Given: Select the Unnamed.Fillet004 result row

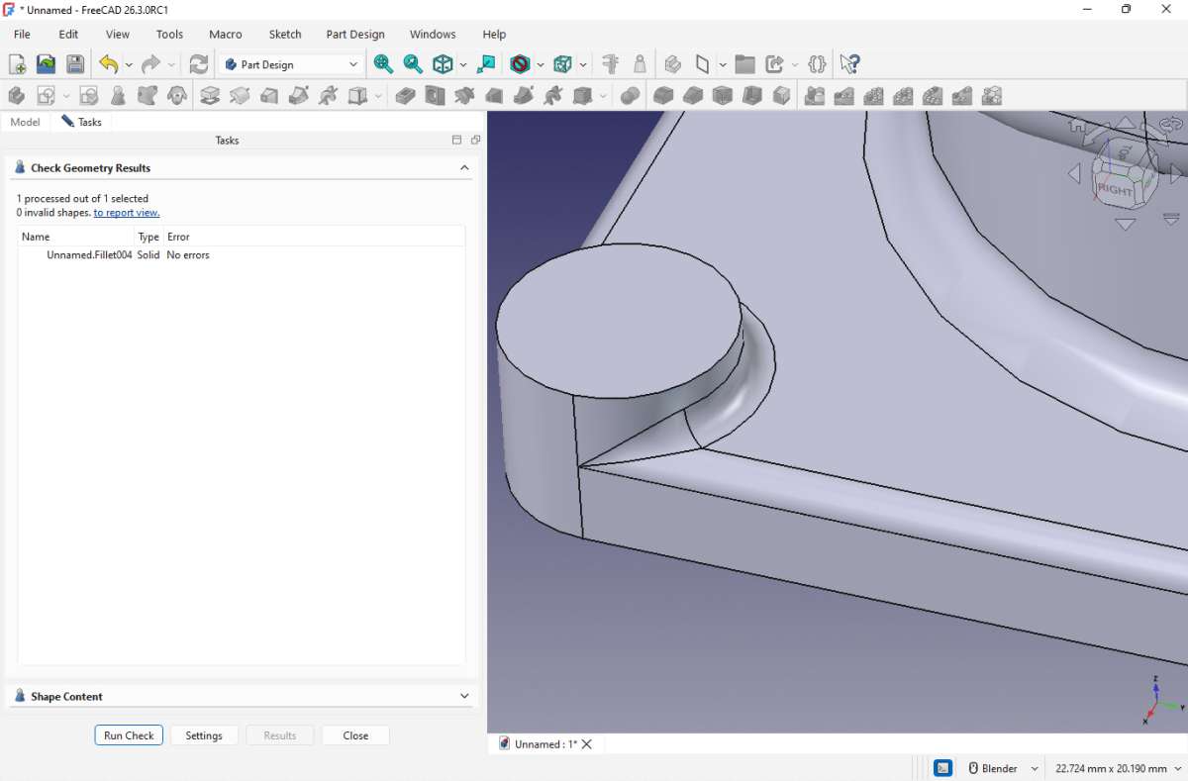Looking at the screenshot, I should coord(242,255).
